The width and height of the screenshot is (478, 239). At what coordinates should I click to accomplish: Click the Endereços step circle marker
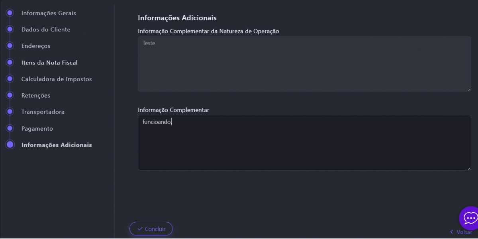tap(10, 46)
